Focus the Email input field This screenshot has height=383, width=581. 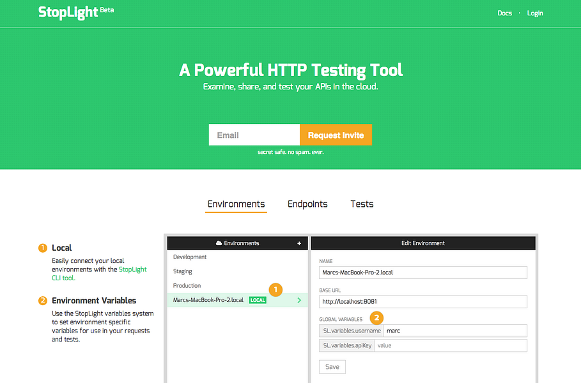[x=254, y=135]
